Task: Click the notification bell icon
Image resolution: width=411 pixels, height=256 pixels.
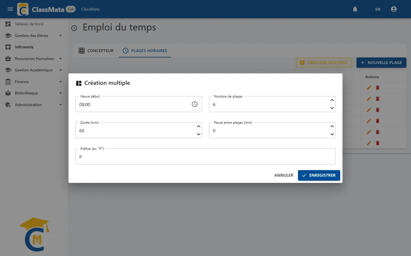Action: click(355, 9)
